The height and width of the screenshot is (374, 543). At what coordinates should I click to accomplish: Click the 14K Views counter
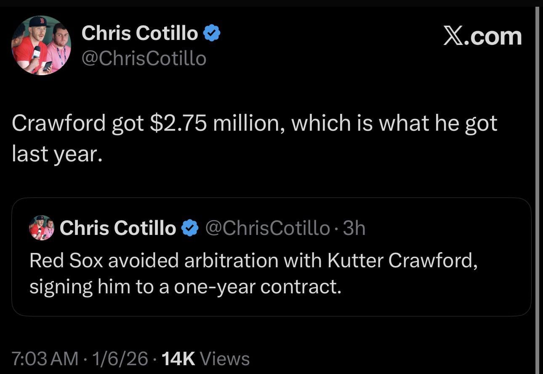178,359
